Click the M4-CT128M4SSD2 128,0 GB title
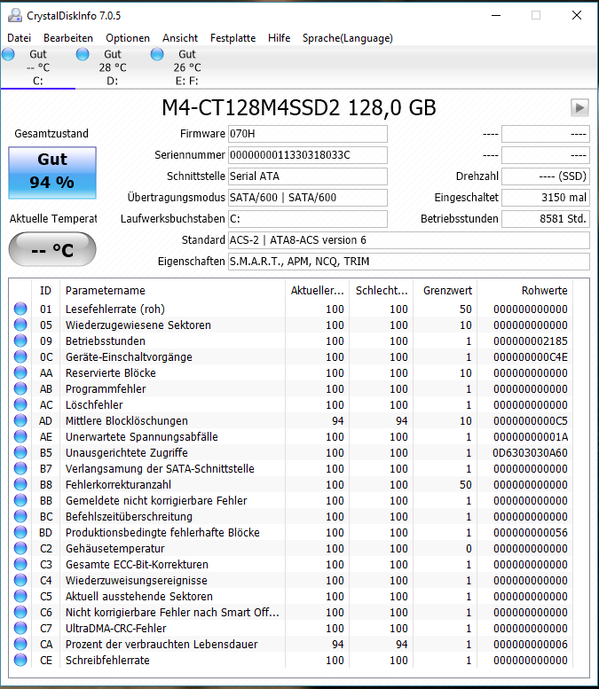The width and height of the screenshot is (599, 689). point(299,107)
